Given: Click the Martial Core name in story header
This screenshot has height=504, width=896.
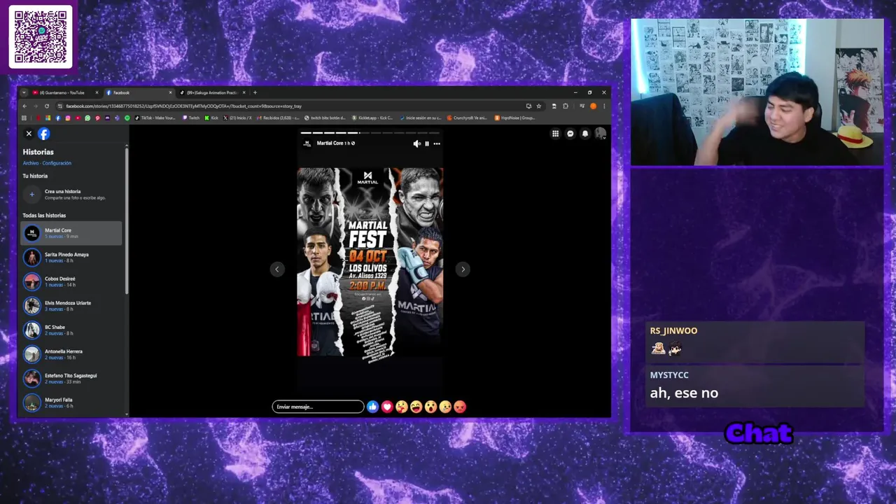Looking at the screenshot, I should click(330, 143).
